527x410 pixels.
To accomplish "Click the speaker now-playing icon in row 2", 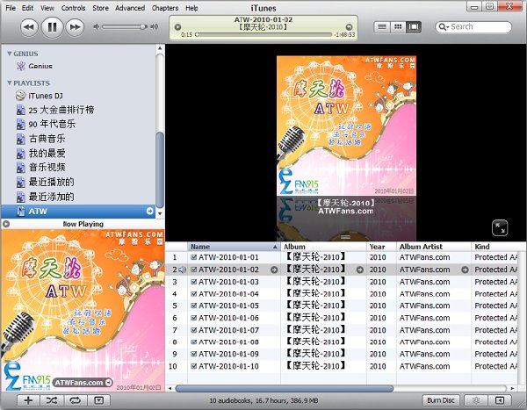I will 182,270.
